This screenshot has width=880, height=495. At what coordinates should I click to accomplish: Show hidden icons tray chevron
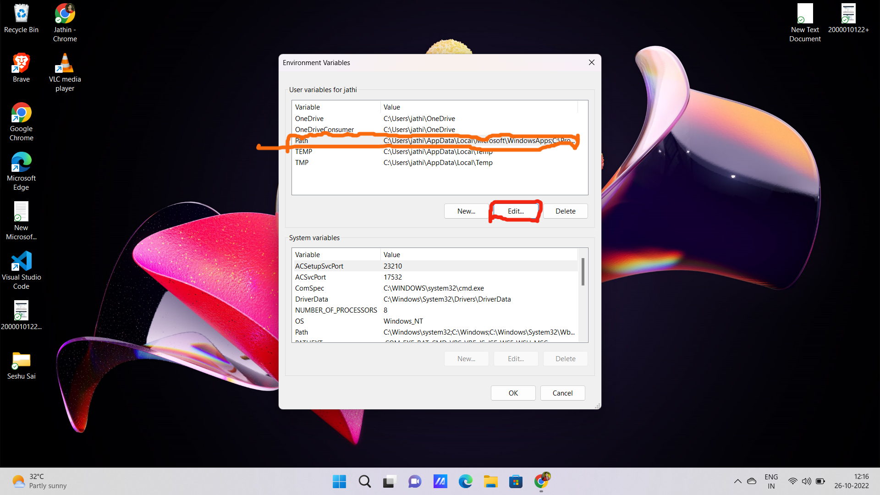[737, 481]
